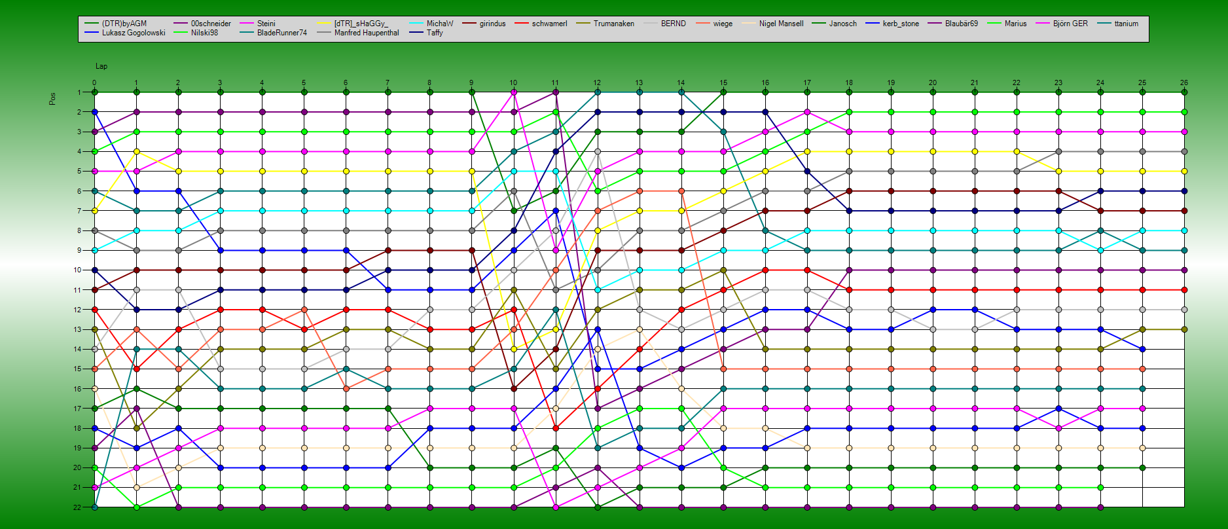Click lap number 26 on top axis
1228x529 pixels.
point(1184,83)
